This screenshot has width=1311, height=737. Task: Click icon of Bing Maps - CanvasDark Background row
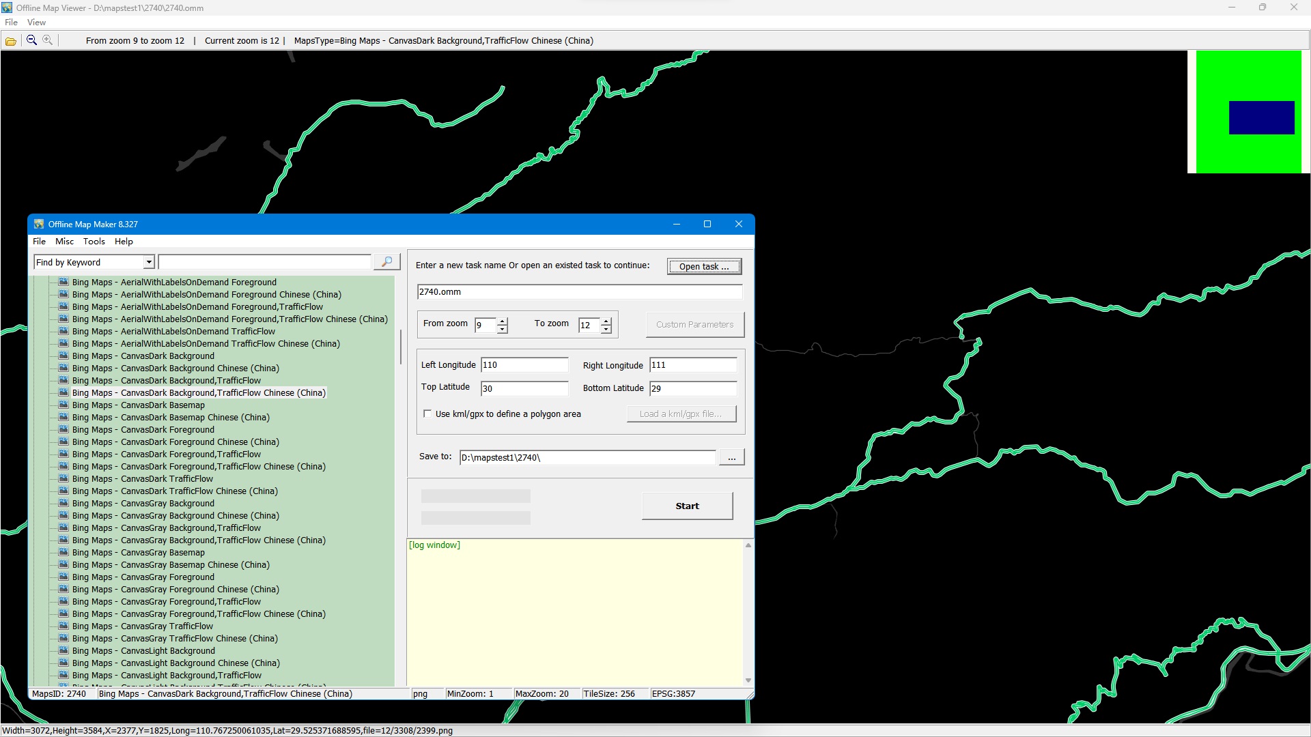coord(64,356)
